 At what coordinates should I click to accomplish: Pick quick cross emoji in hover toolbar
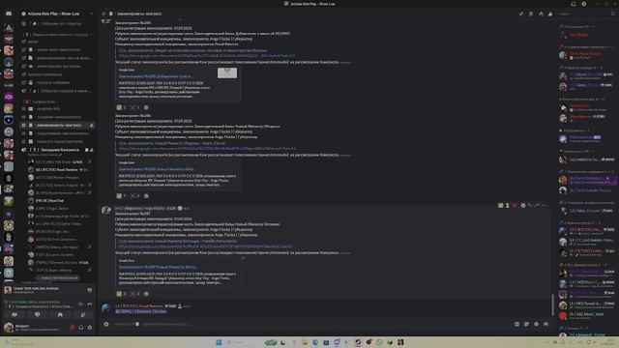click(x=515, y=206)
